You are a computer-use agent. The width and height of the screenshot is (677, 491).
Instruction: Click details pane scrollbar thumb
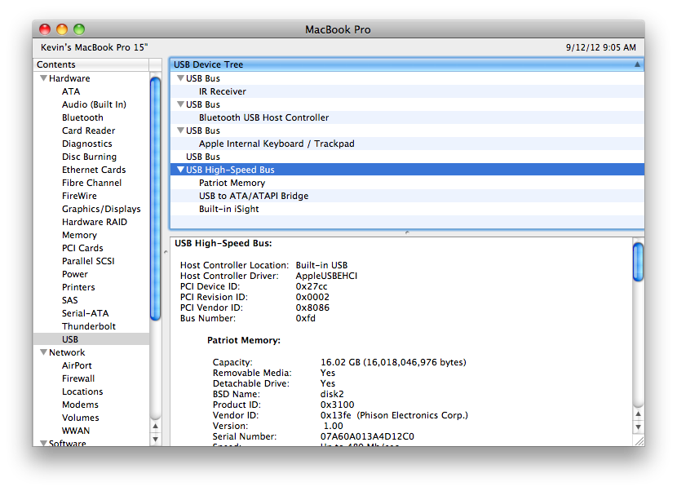[x=638, y=262]
